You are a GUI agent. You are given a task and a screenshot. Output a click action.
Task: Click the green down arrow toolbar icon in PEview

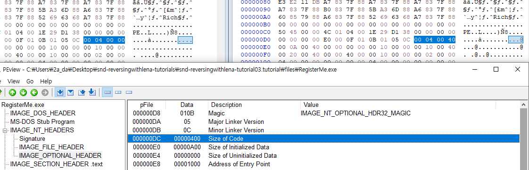[x=23, y=92]
